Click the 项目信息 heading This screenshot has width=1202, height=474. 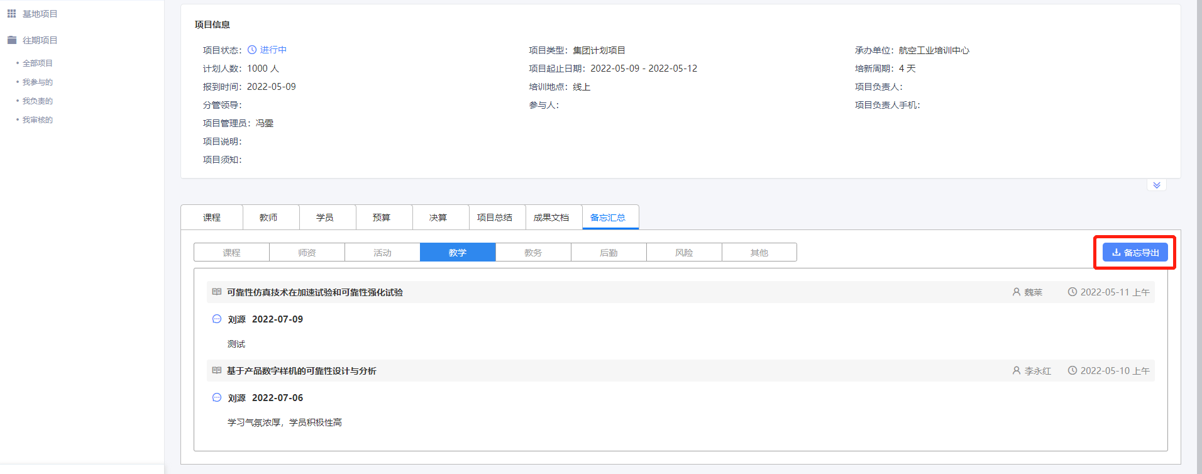click(212, 25)
